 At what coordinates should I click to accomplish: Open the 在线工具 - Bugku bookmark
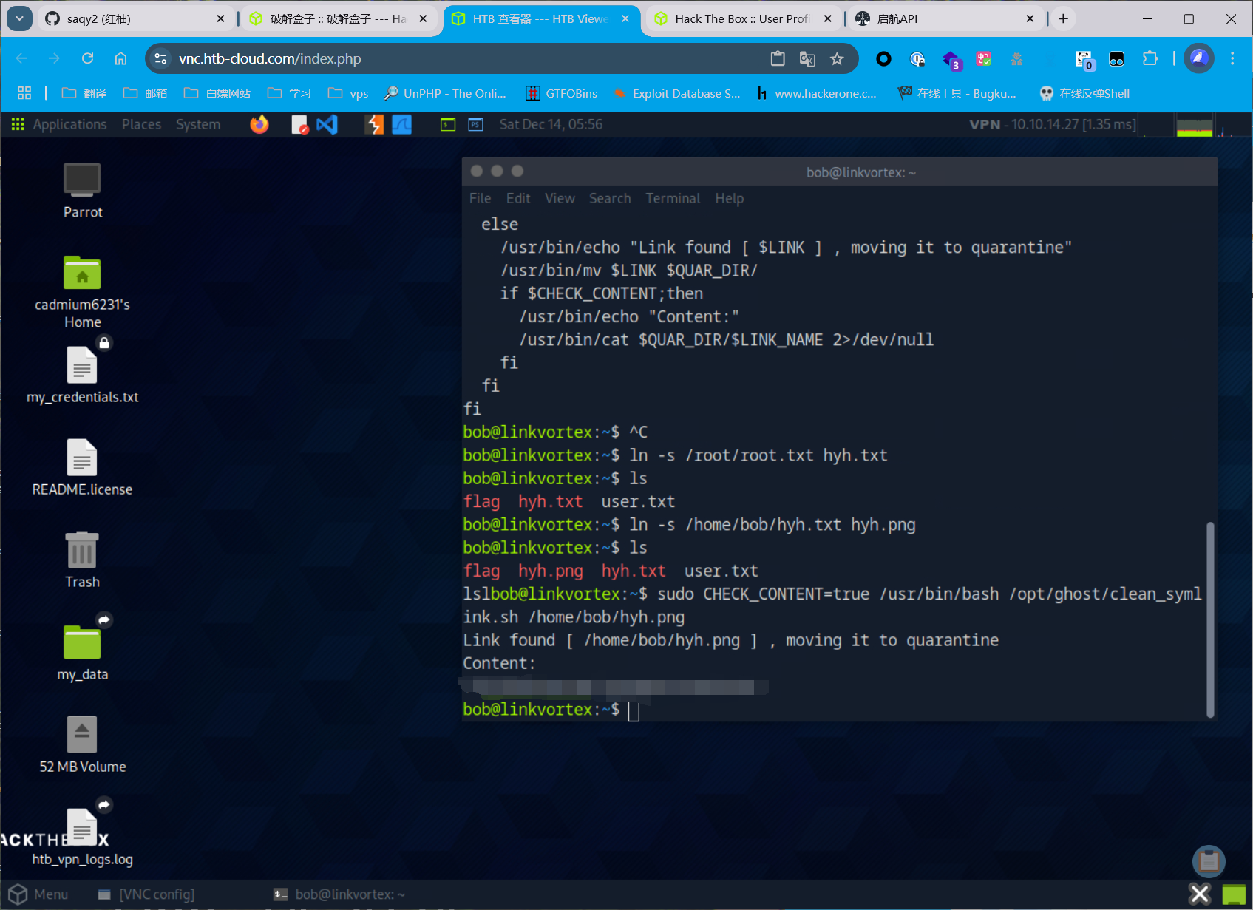(957, 93)
